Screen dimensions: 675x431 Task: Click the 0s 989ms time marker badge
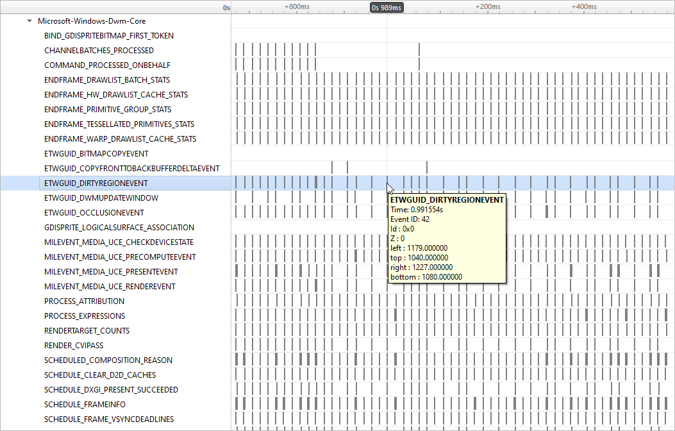(x=385, y=8)
